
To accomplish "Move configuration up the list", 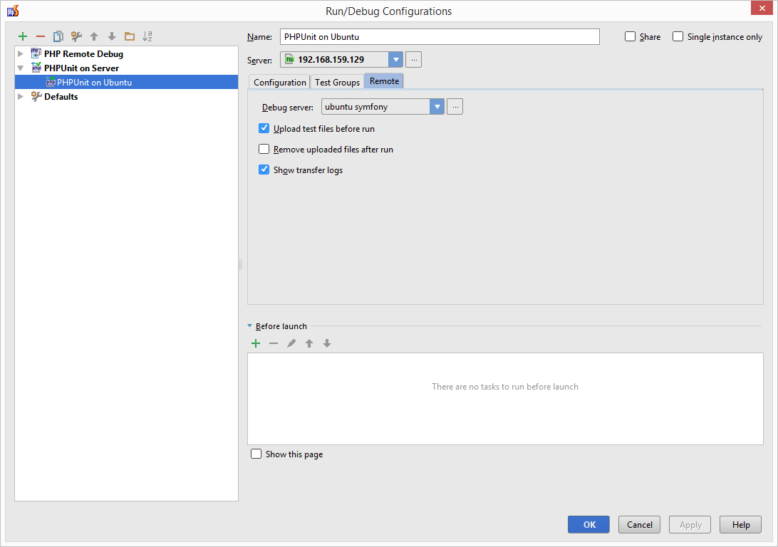I will pyautogui.click(x=94, y=36).
